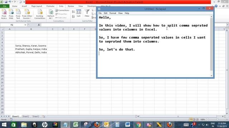Select cell with Sonia, Shenoy, Karan, Soorma

31,46
